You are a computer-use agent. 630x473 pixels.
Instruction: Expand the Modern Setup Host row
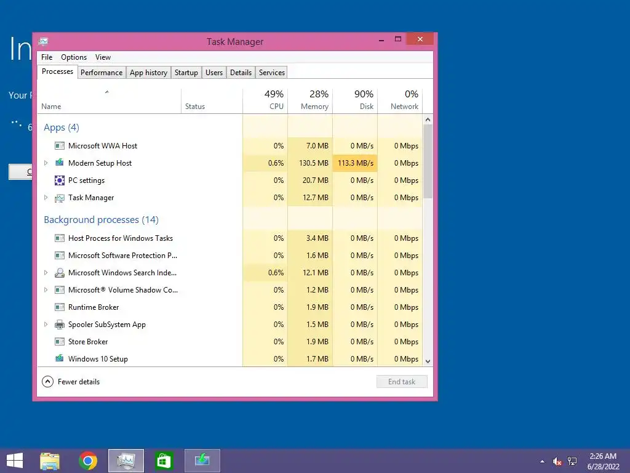click(46, 163)
